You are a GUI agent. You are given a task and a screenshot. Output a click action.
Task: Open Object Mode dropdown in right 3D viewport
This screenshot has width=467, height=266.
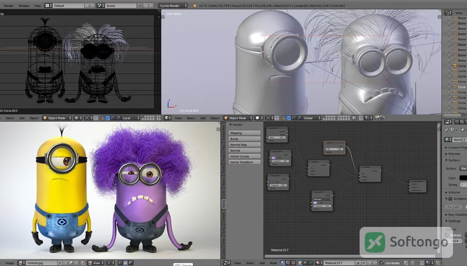pos(238,118)
